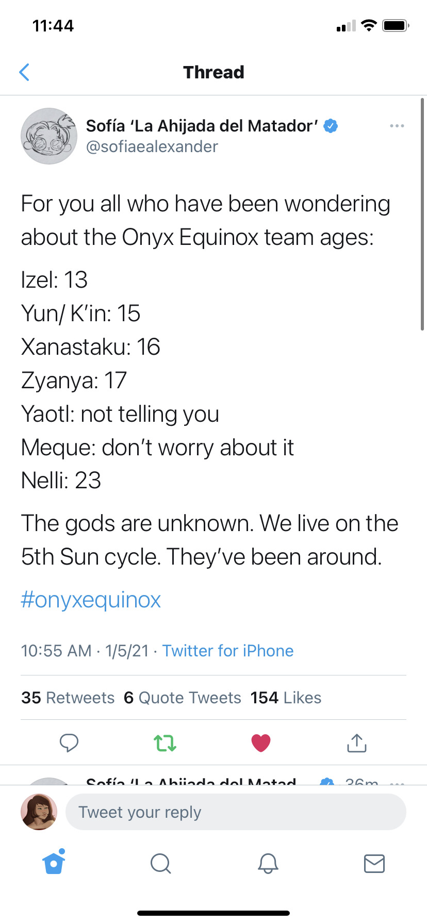Tap the share tweet icon
The height and width of the screenshot is (924, 427).
coord(356,742)
